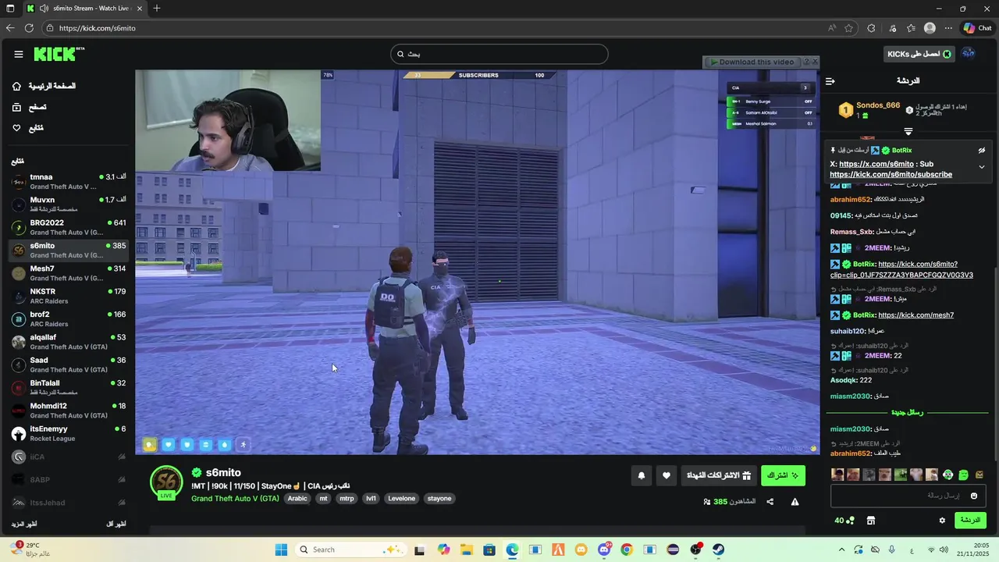Click the first yellow quick emote below video
999x562 pixels.
[149, 445]
